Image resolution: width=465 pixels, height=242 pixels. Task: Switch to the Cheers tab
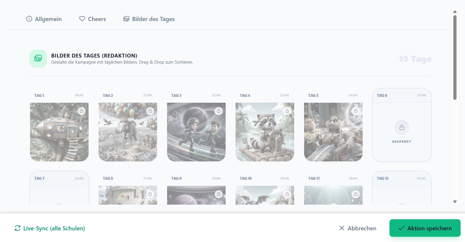[93, 19]
